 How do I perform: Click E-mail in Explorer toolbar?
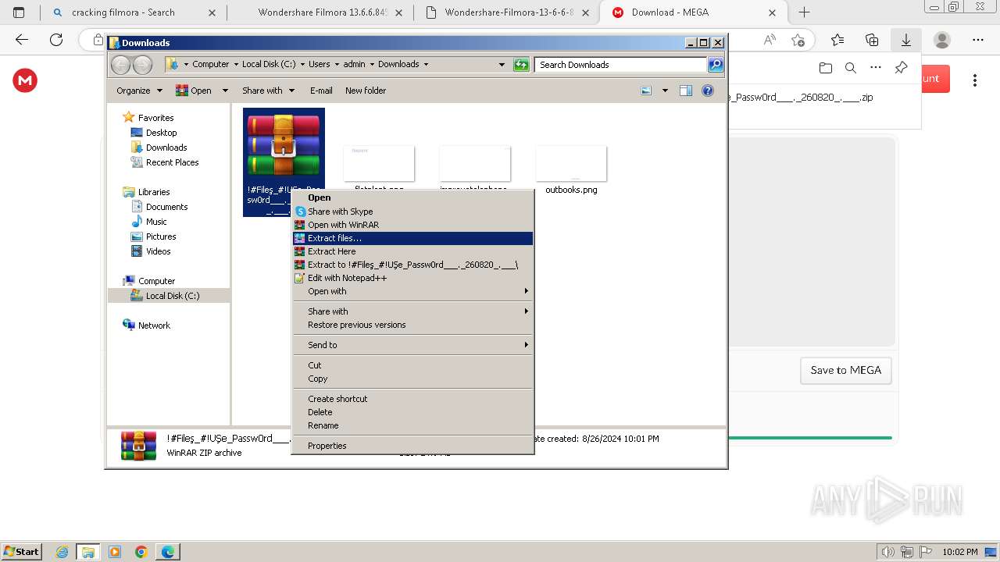click(x=321, y=91)
